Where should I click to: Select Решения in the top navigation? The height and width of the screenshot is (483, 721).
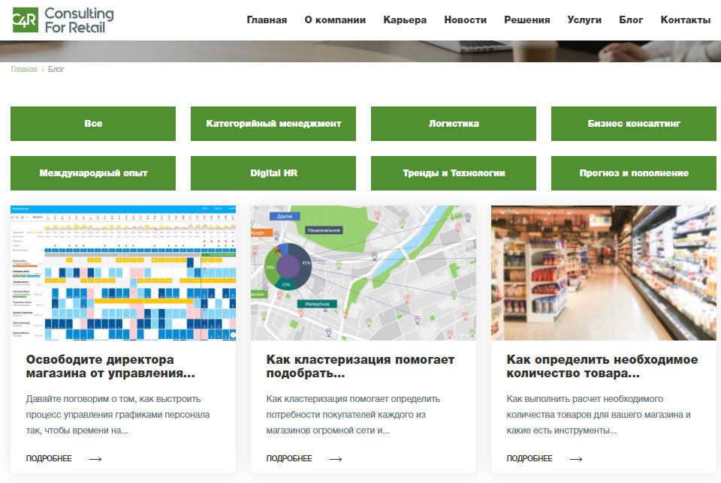526,20
